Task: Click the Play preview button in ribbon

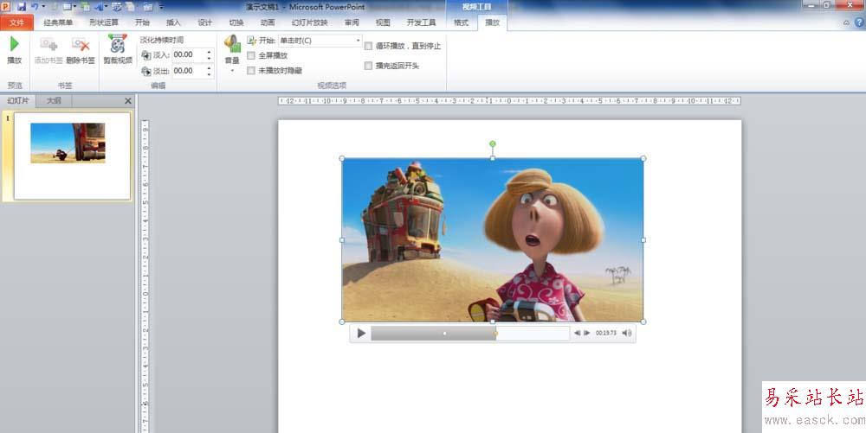Action: pyautogui.click(x=15, y=50)
